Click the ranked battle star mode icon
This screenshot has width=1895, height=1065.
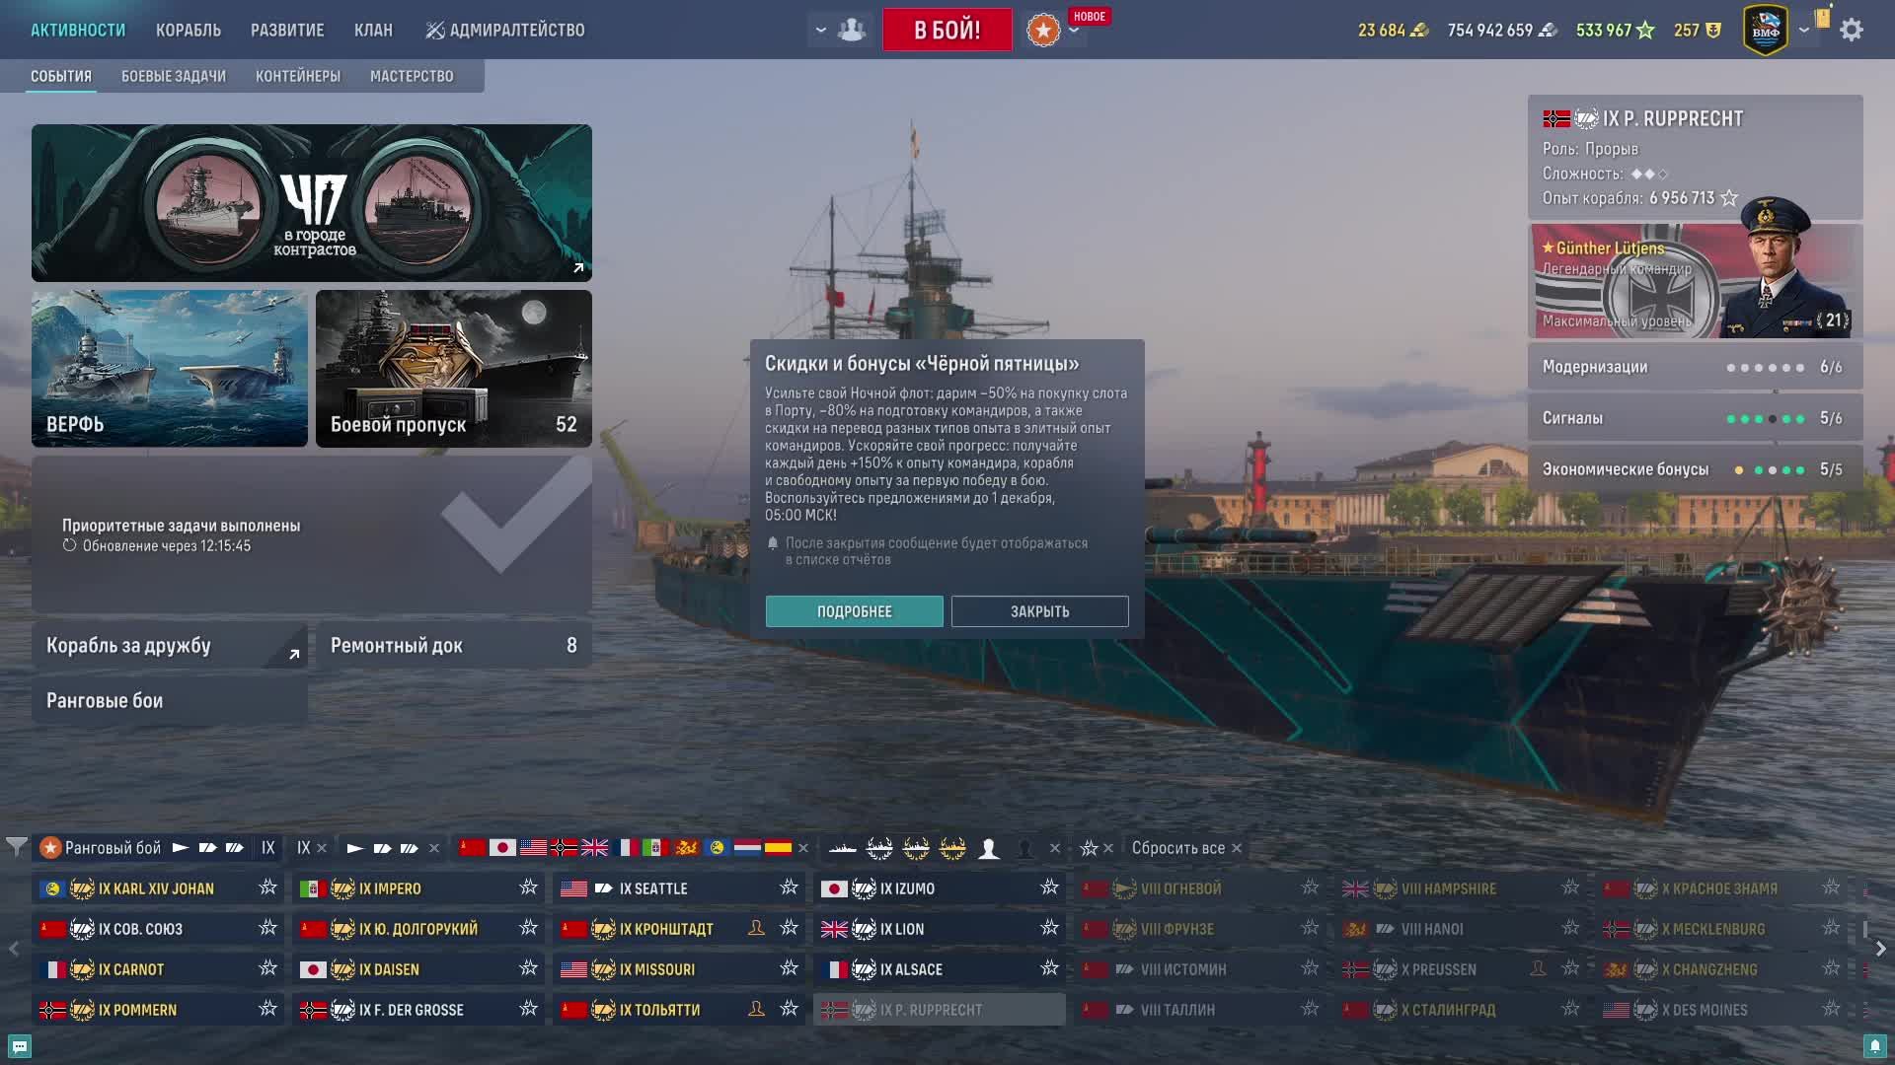tap(1043, 30)
